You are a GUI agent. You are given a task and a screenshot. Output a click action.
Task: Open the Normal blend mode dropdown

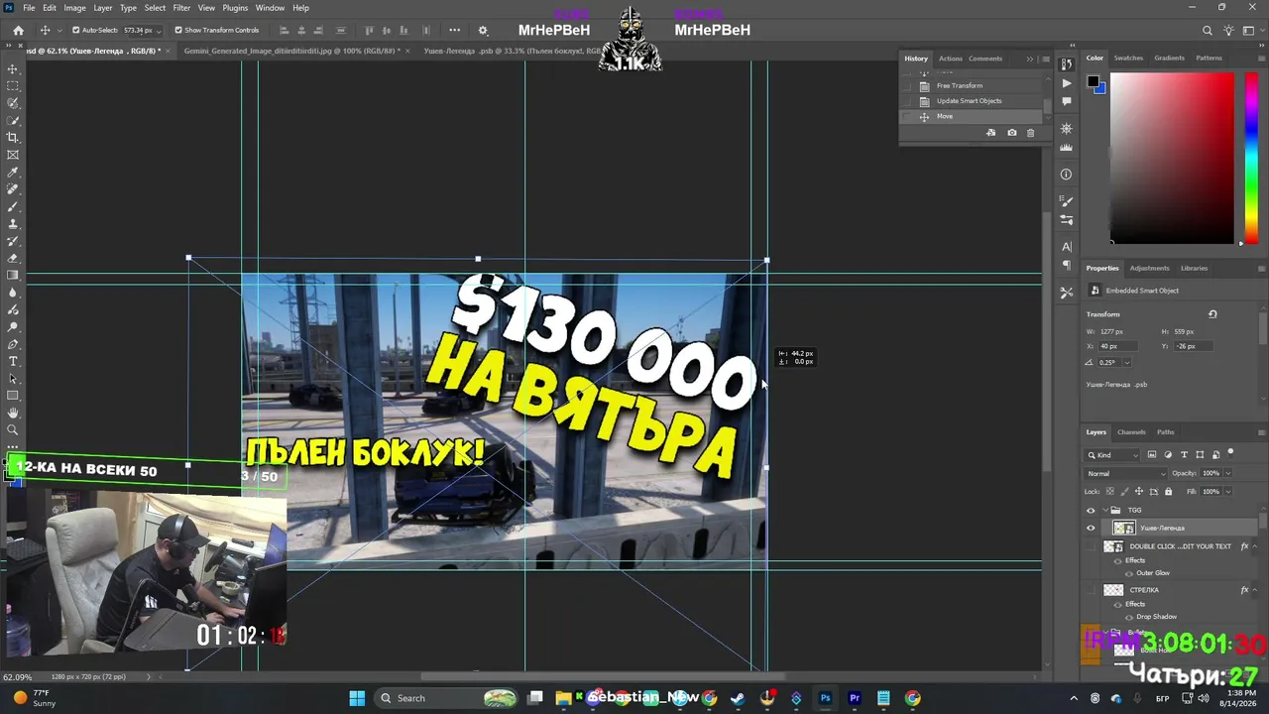click(x=1125, y=473)
